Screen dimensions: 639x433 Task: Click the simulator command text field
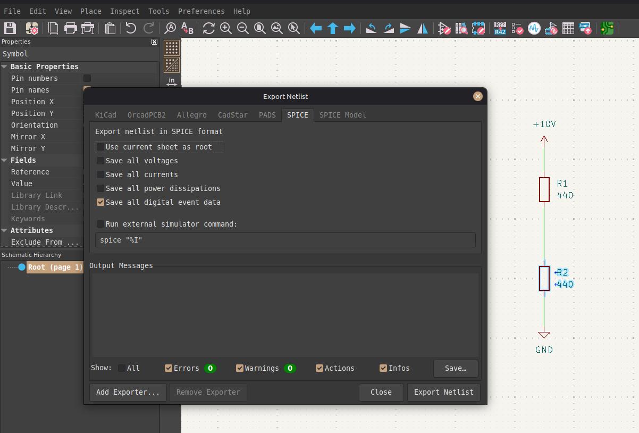coord(285,240)
